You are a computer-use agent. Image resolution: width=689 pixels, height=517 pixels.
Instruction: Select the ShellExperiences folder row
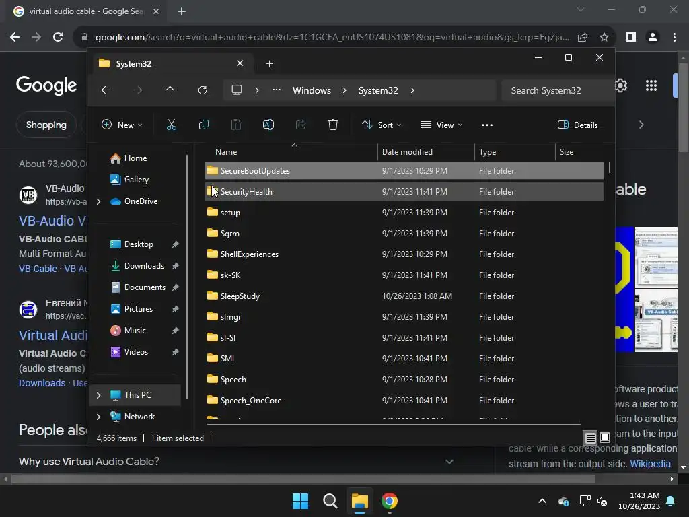(404, 254)
